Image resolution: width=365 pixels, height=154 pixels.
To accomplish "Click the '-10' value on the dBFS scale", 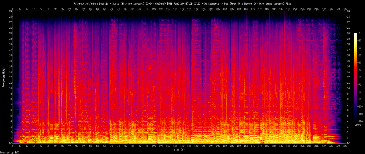I will coord(360,41).
